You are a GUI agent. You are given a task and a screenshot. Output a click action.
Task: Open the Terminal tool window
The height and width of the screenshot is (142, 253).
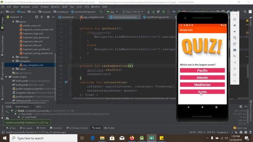coord(56,128)
